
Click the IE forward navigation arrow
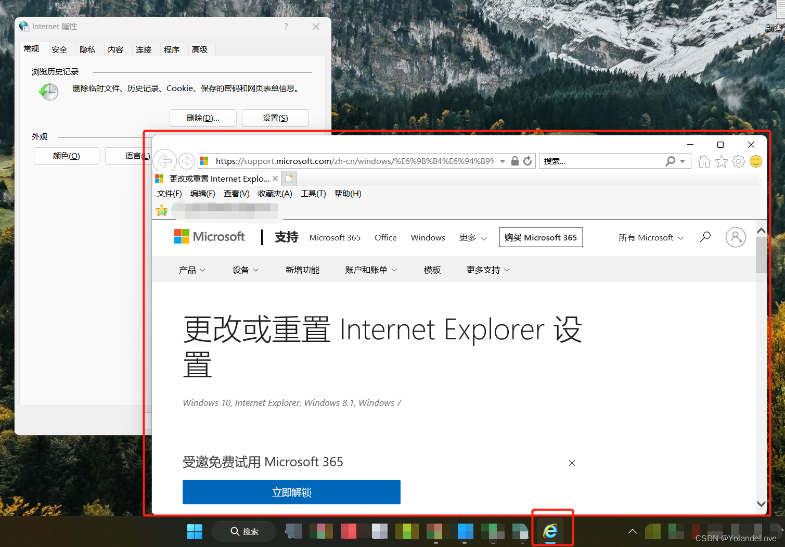[x=187, y=161]
